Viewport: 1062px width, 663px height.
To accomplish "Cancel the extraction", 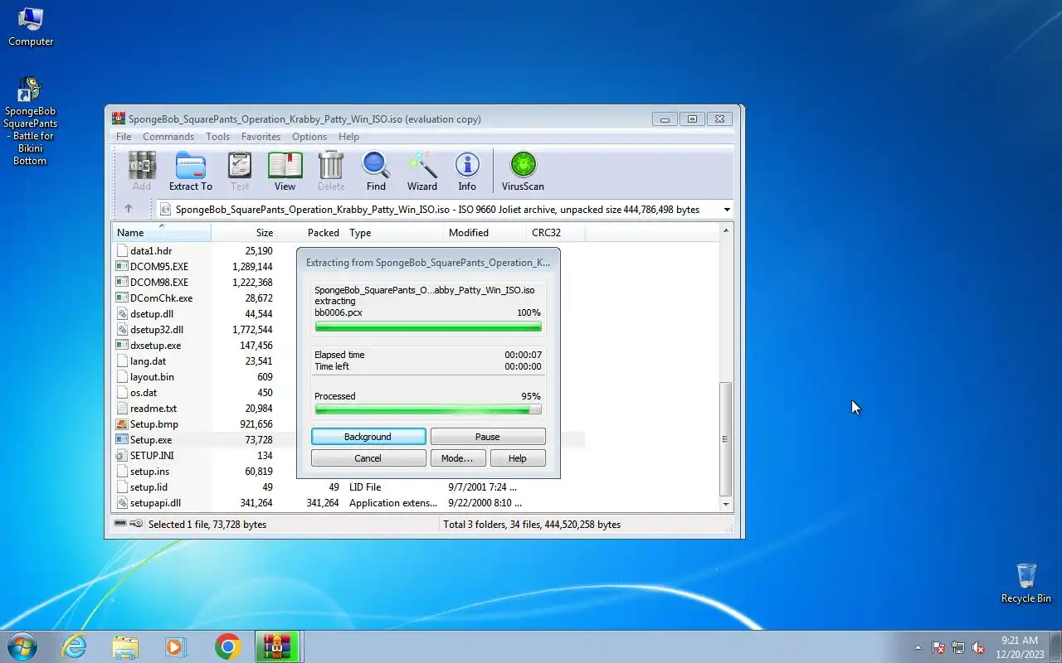I will (368, 458).
